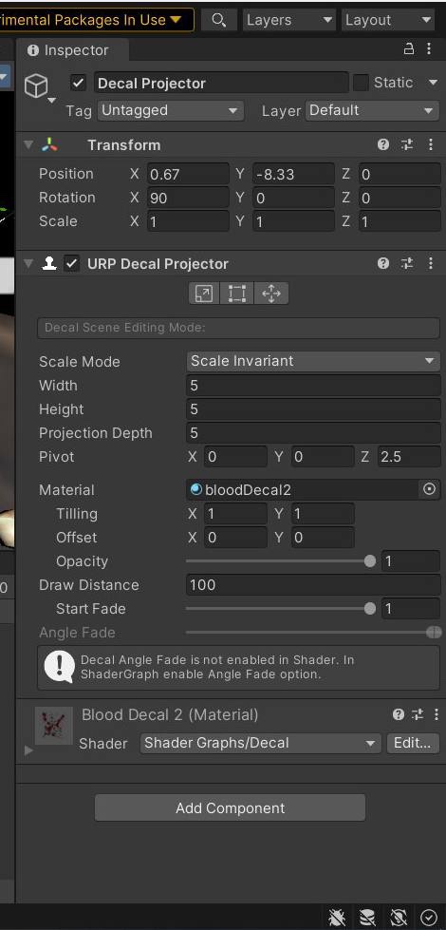Open the Scale Mode dropdown
446x930 pixels.
[313, 361]
